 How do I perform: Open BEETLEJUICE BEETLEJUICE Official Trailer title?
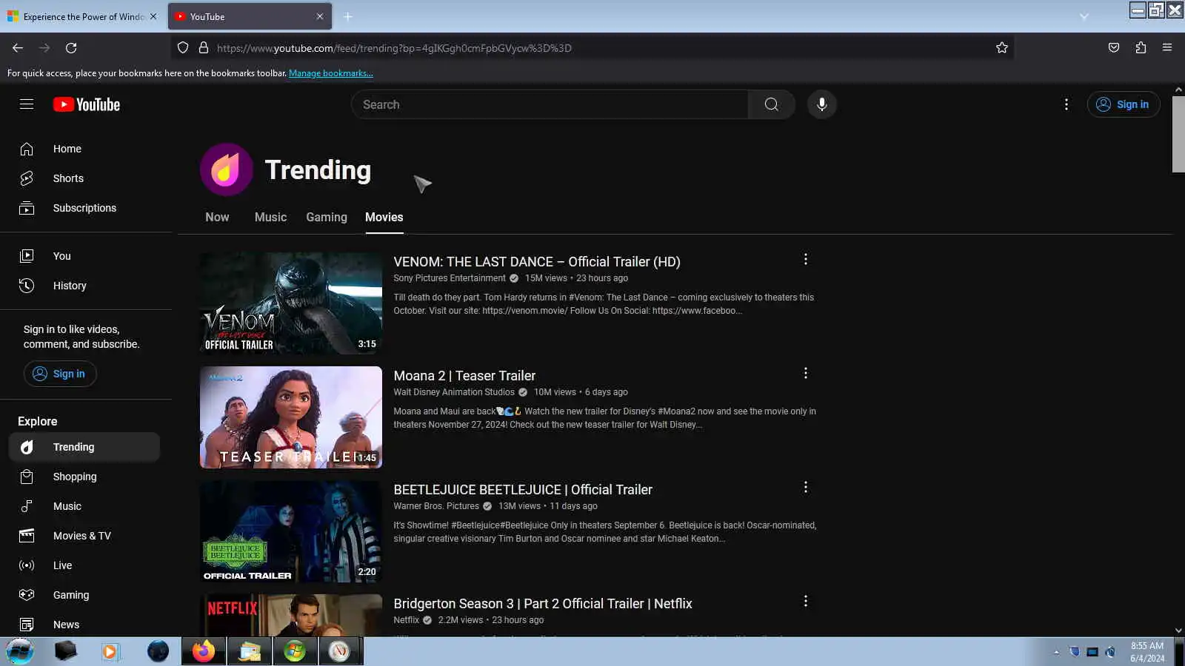coord(523,490)
